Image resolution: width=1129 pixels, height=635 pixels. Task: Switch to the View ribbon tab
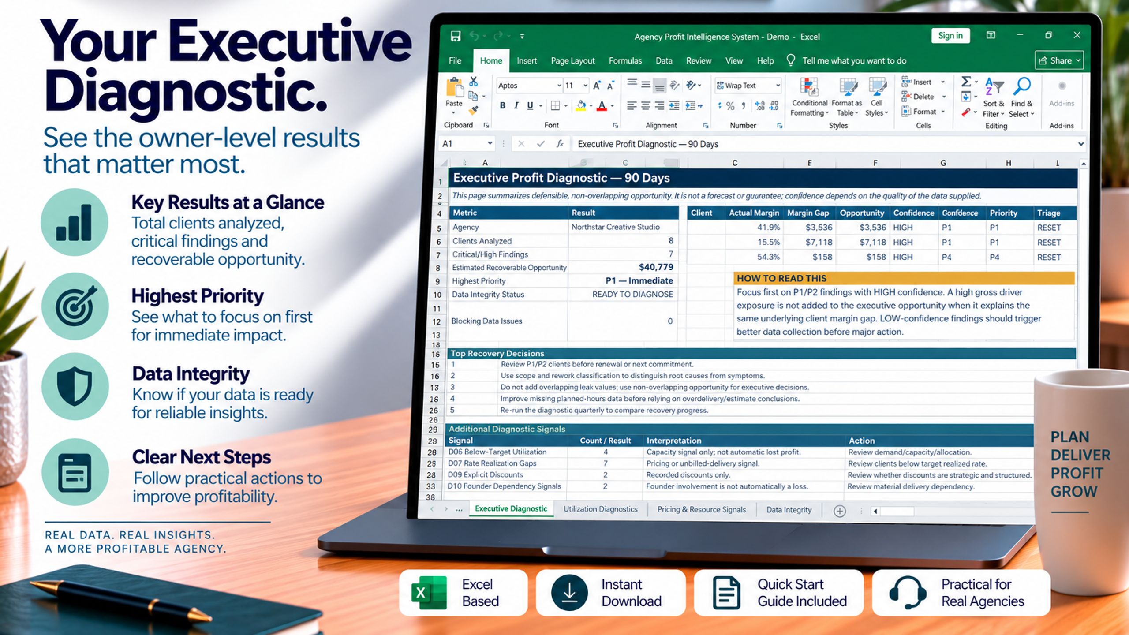point(734,61)
